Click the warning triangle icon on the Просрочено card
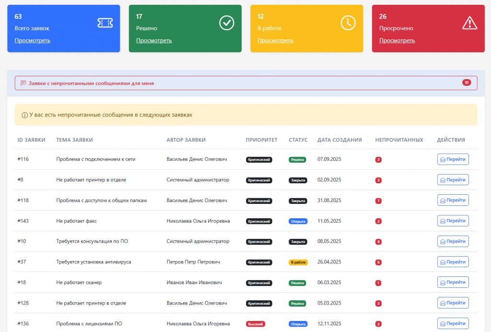The width and height of the screenshot is (491, 332). (x=469, y=23)
